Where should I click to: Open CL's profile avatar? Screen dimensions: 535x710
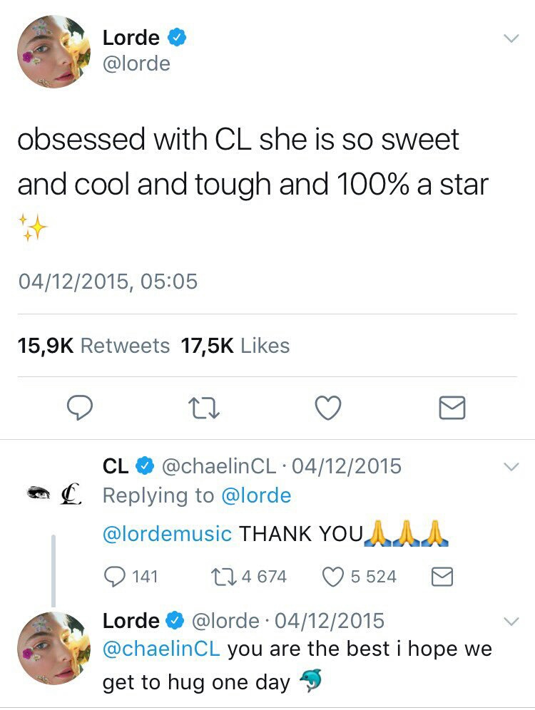point(54,493)
